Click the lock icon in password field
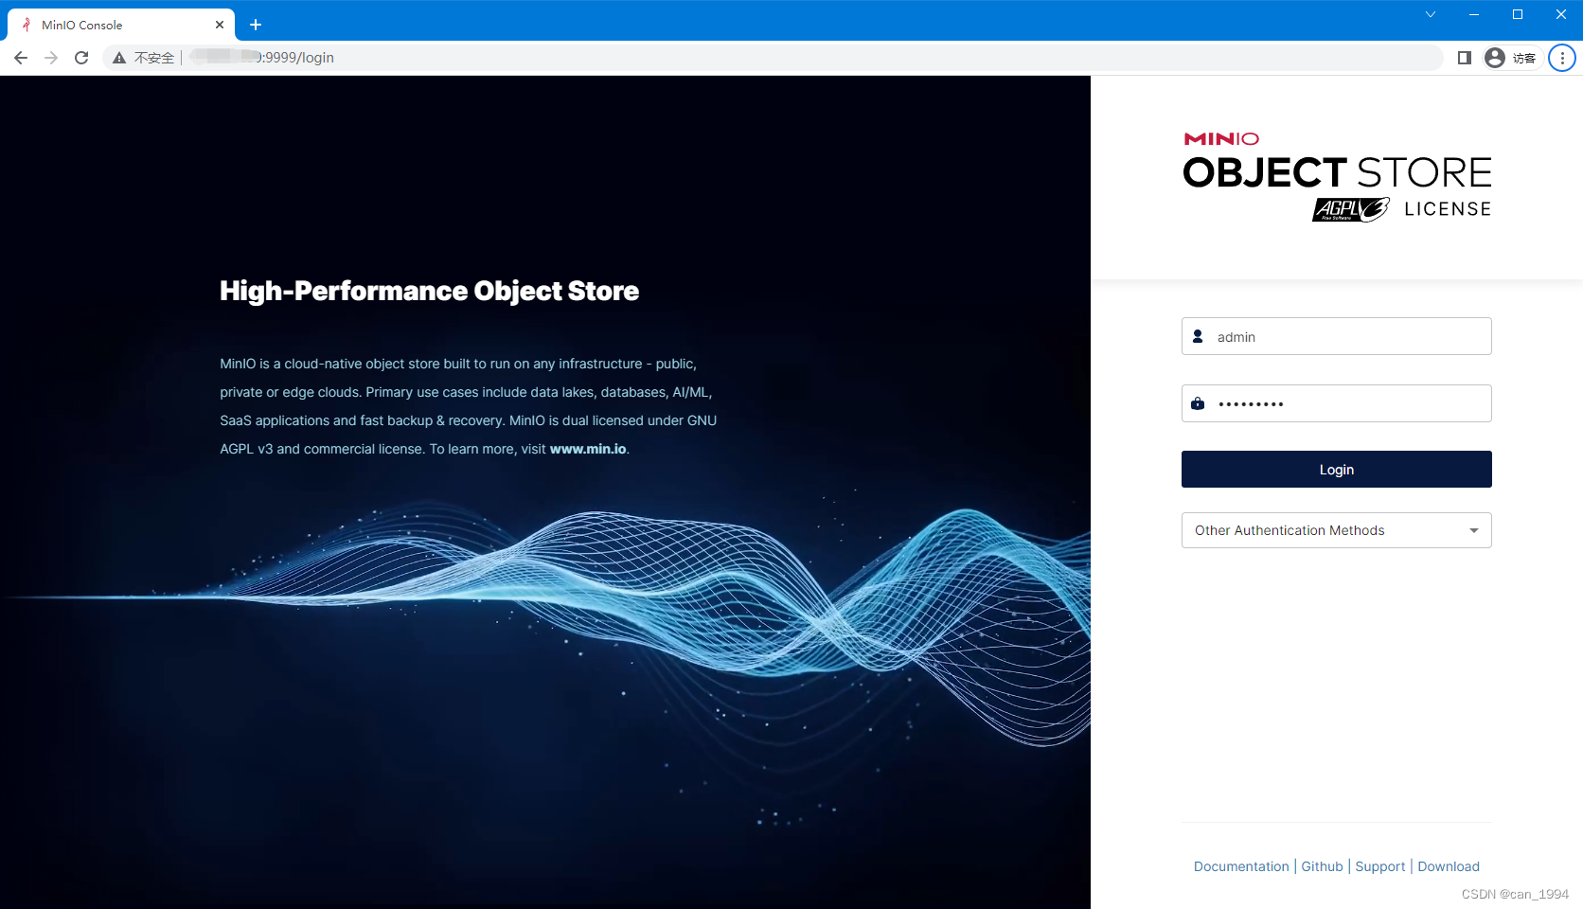1583x909 pixels. coord(1198,403)
